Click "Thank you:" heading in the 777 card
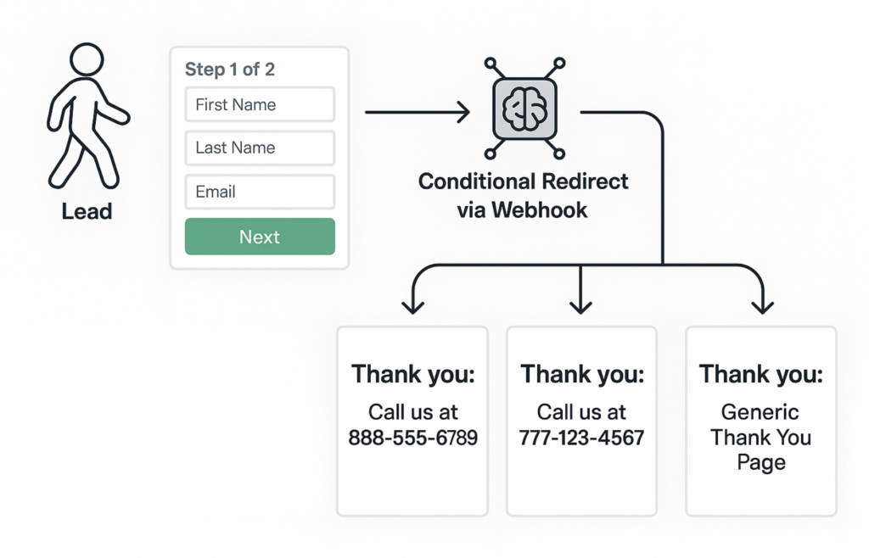Image resolution: width=869 pixels, height=558 pixels. (581, 374)
